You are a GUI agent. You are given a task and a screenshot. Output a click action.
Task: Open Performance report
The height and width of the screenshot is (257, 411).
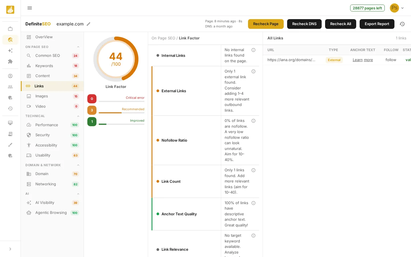point(52,125)
